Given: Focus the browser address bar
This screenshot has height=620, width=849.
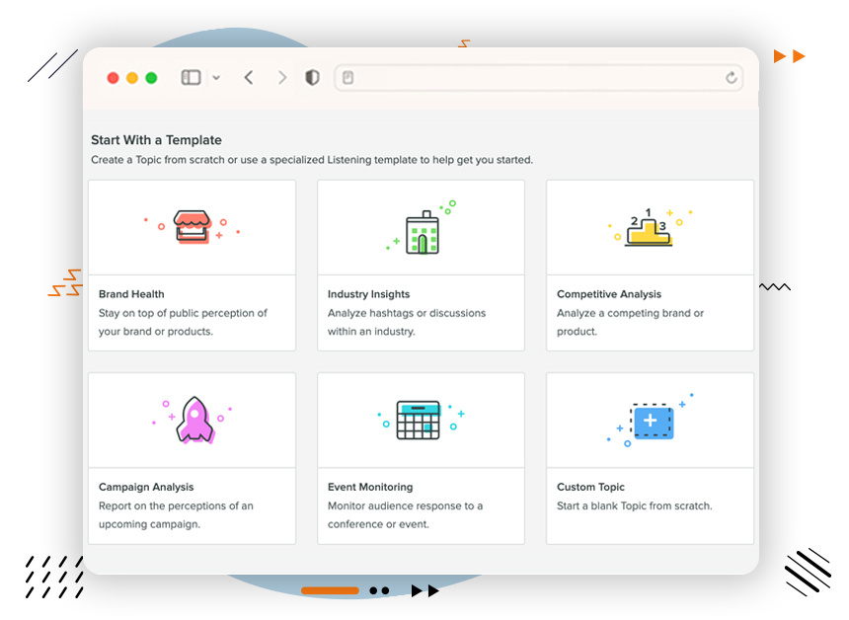Looking at the screenshot, I should [x=533, y=78].
